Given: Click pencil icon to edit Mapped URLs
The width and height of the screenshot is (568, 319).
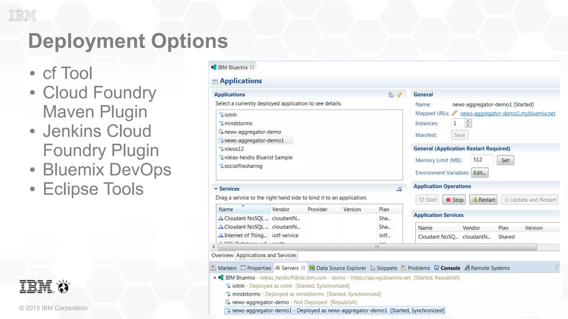Looking at the screenshot, I should [x=454, y=113].
